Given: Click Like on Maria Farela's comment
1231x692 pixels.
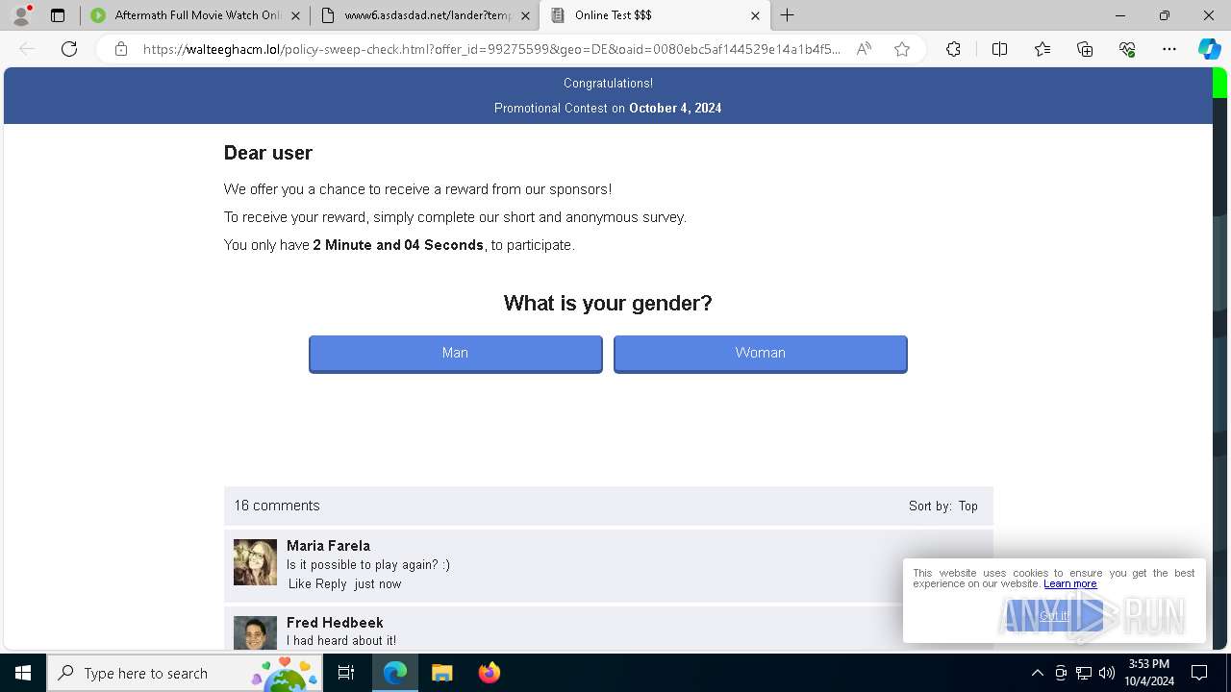Looking at the screenshot, I should [300, 583].
